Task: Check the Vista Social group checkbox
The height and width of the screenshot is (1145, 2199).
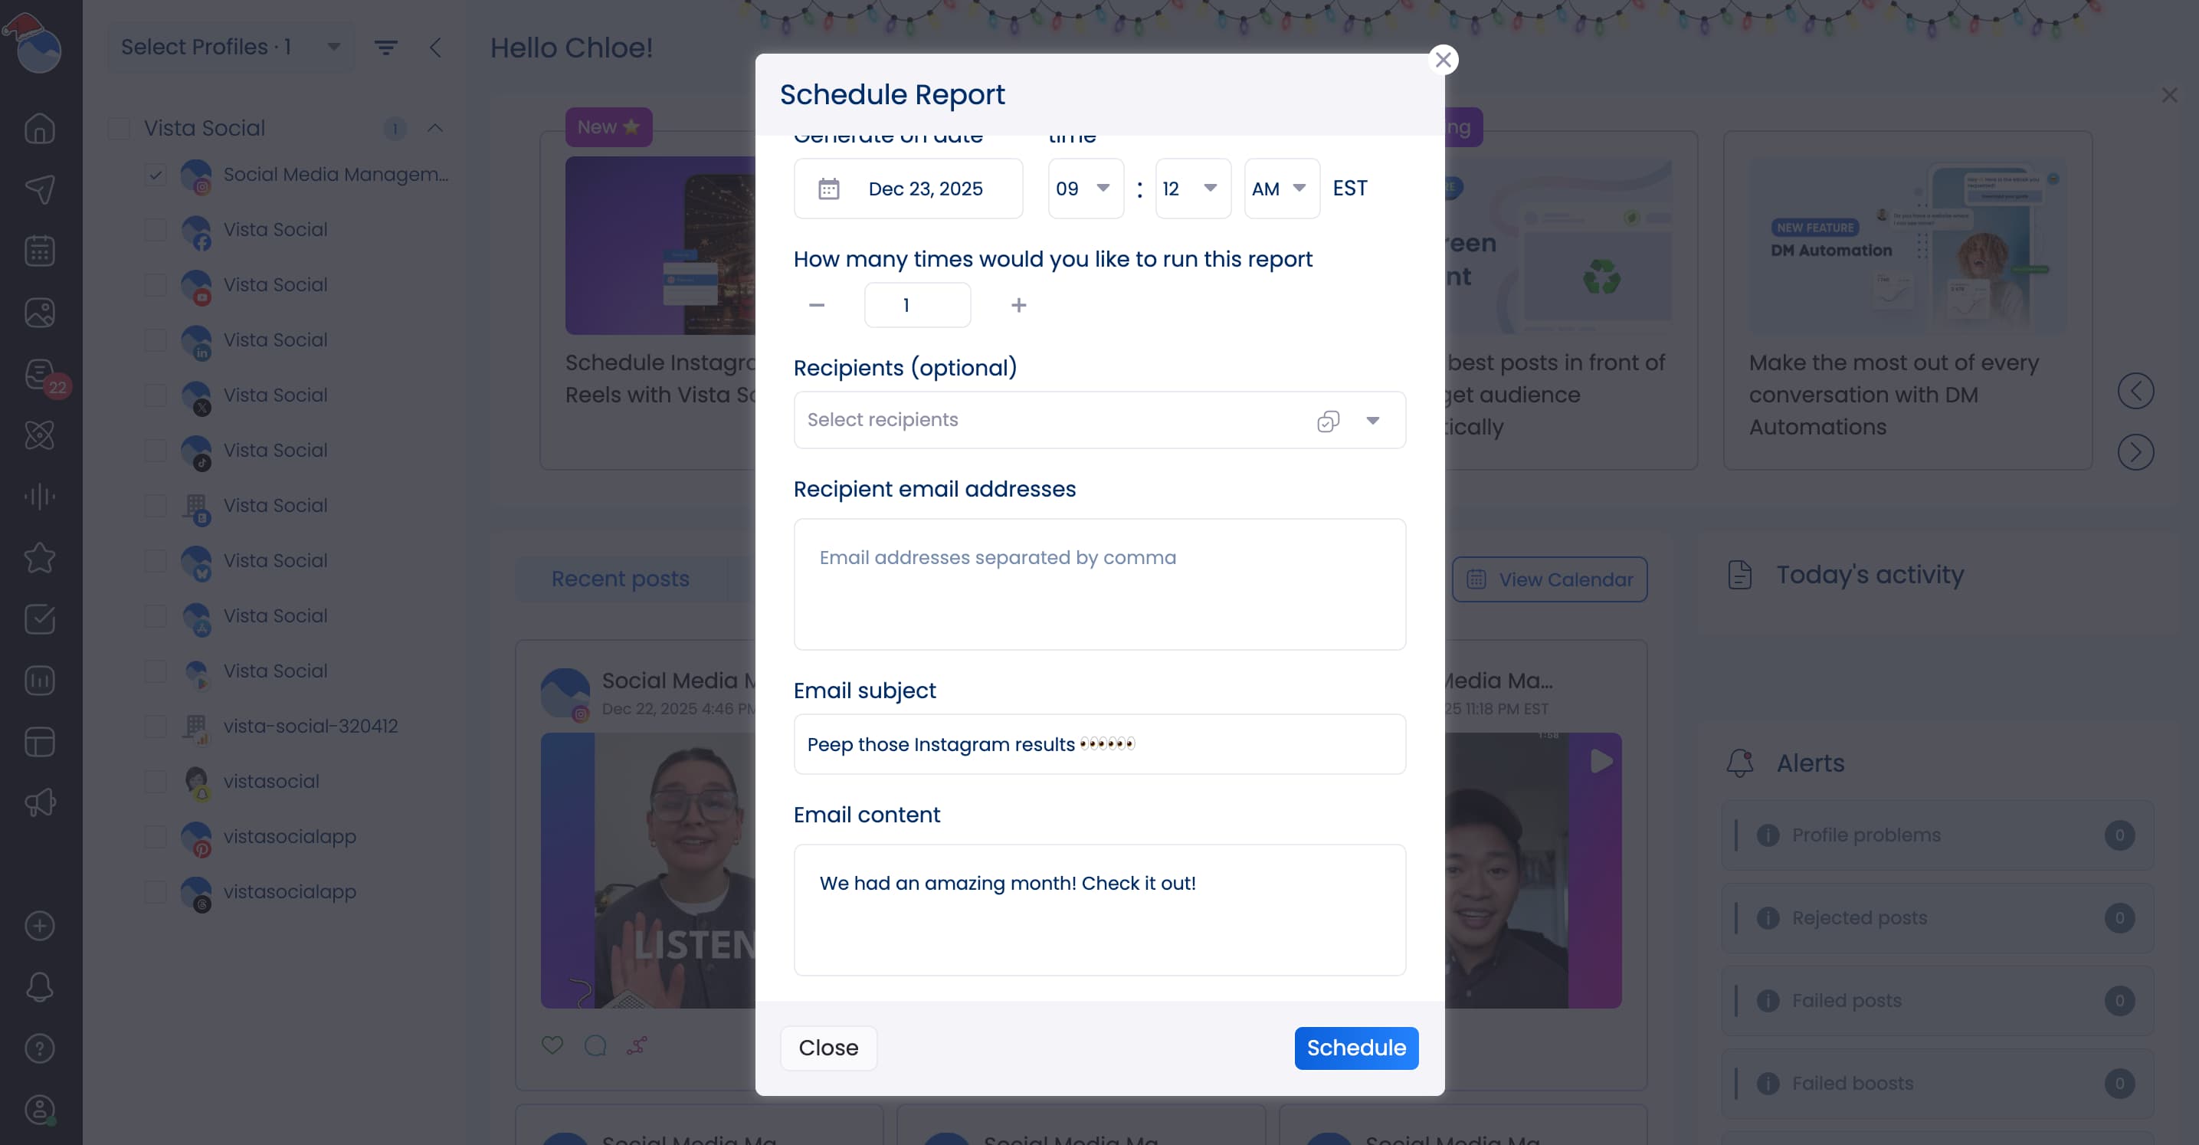Action: (119, 129)
